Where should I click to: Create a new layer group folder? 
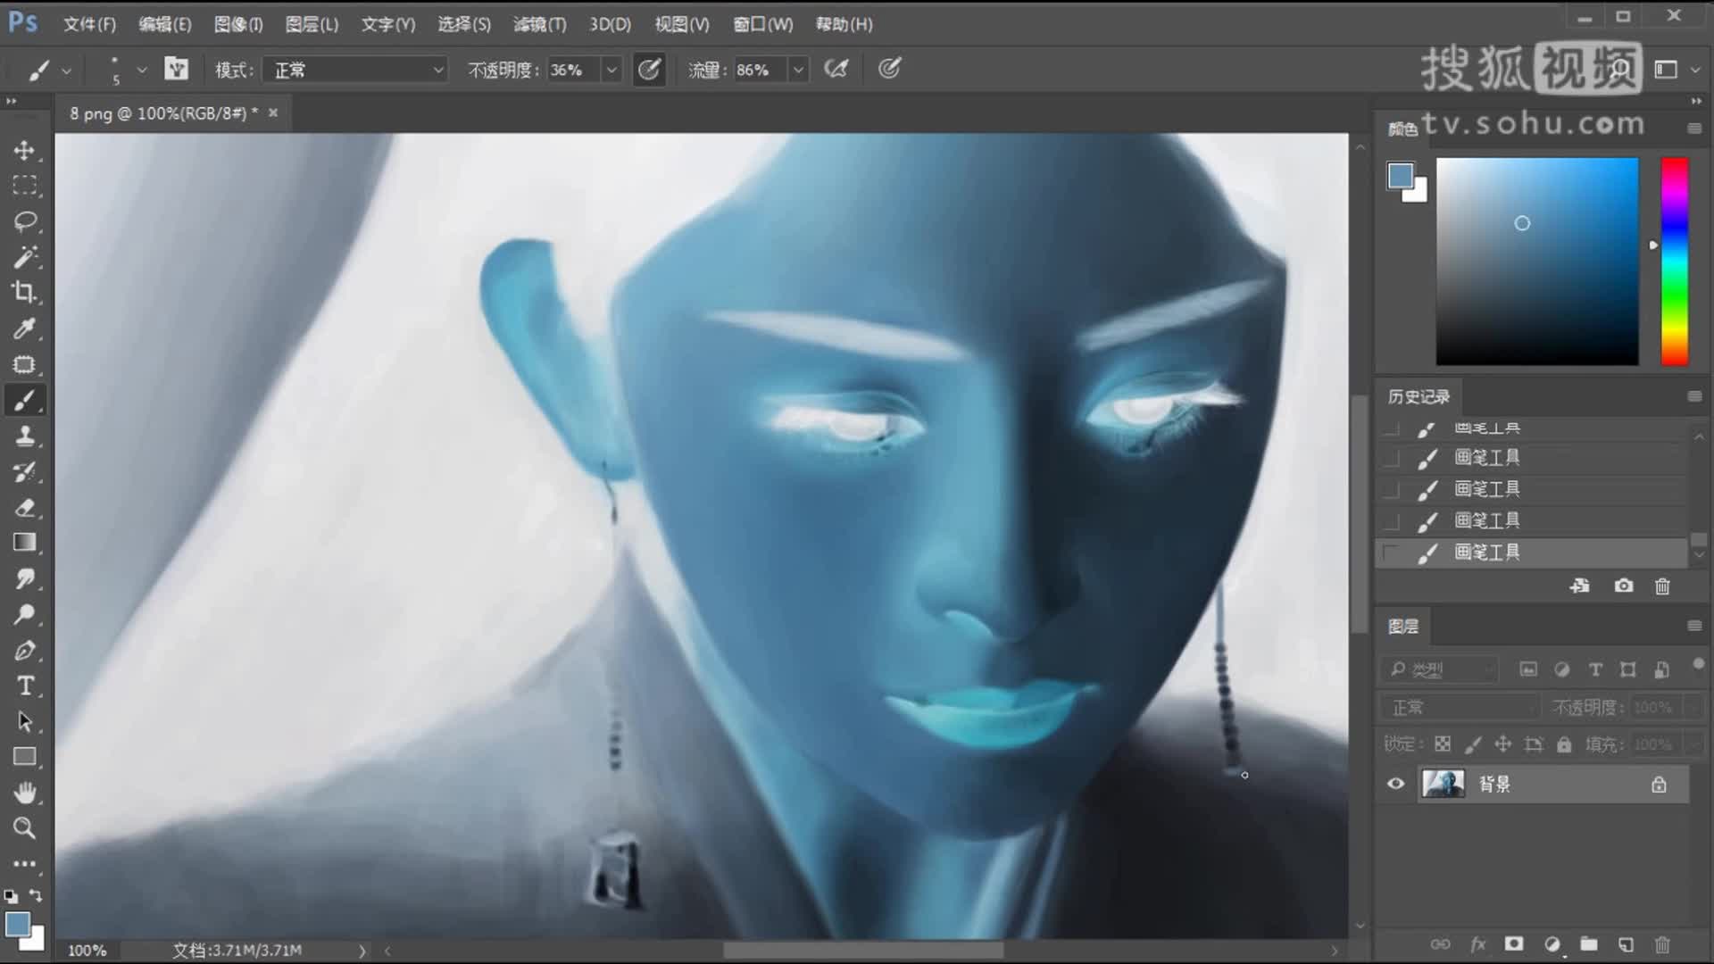(1589, 943)
